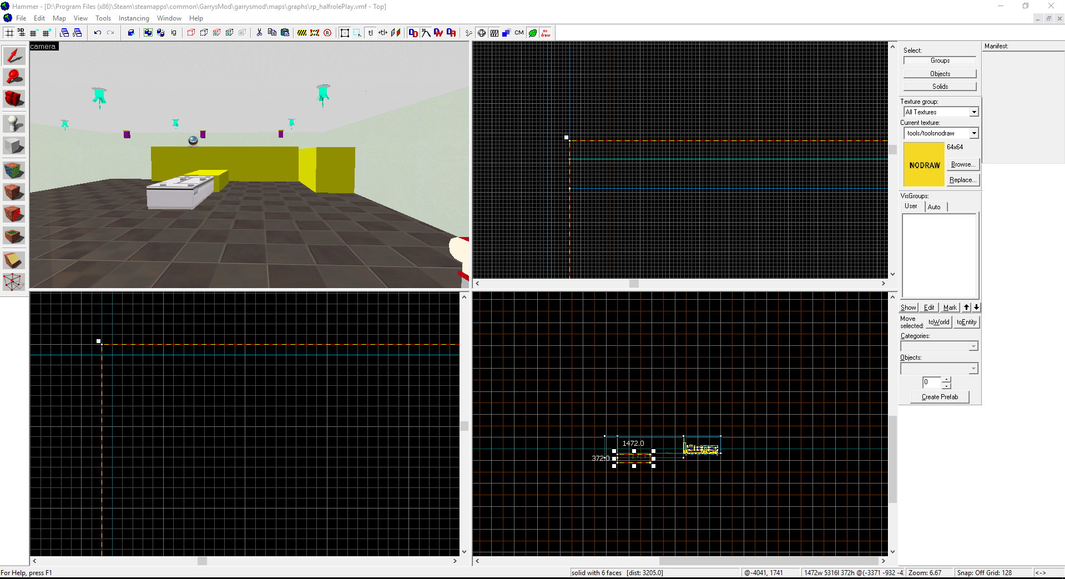Select the Block creation tool
This screenshot has height=579, width=1065.
14,146
